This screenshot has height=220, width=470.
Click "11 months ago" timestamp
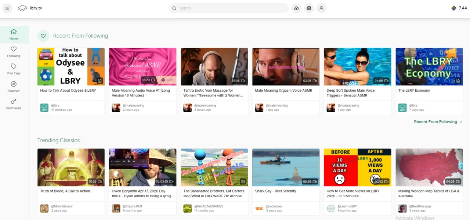[204, 210]
